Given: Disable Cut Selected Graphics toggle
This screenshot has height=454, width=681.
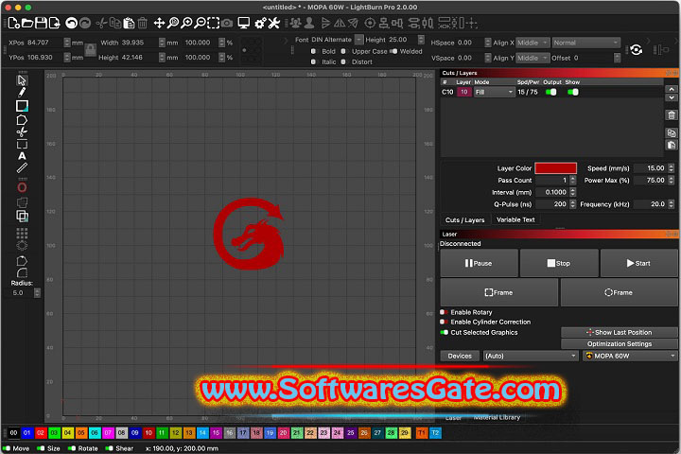Looking at the screenshot, I should [444, 332].
